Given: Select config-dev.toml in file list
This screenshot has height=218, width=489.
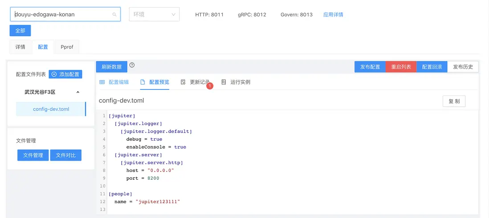Looking at the screenshot, I should tap(51, 109).
